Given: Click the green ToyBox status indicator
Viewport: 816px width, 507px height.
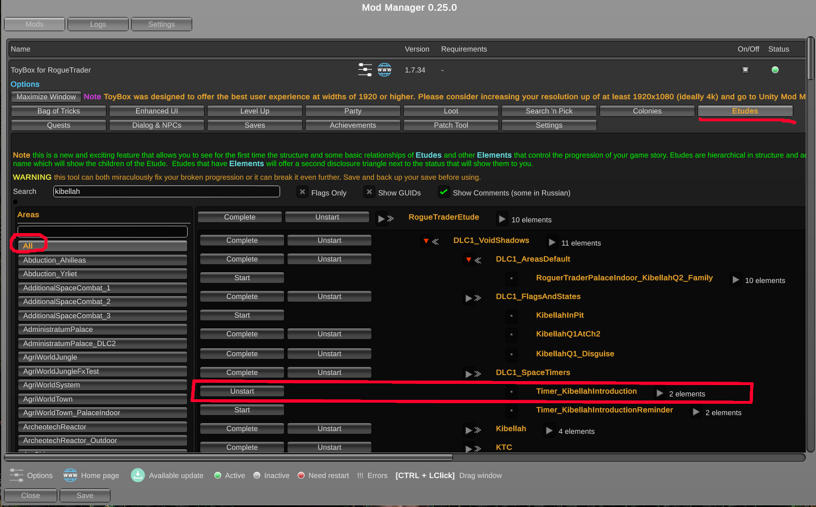Looking at the screenshot, I should pyautogui.click(x=775, y=70).
